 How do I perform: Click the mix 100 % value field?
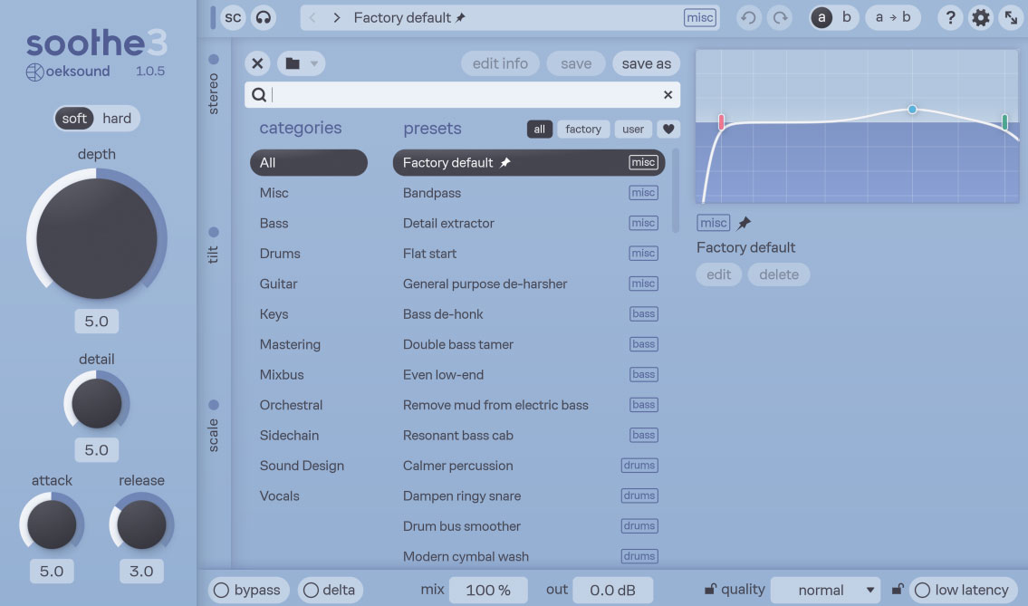click(x=488, y=590)
